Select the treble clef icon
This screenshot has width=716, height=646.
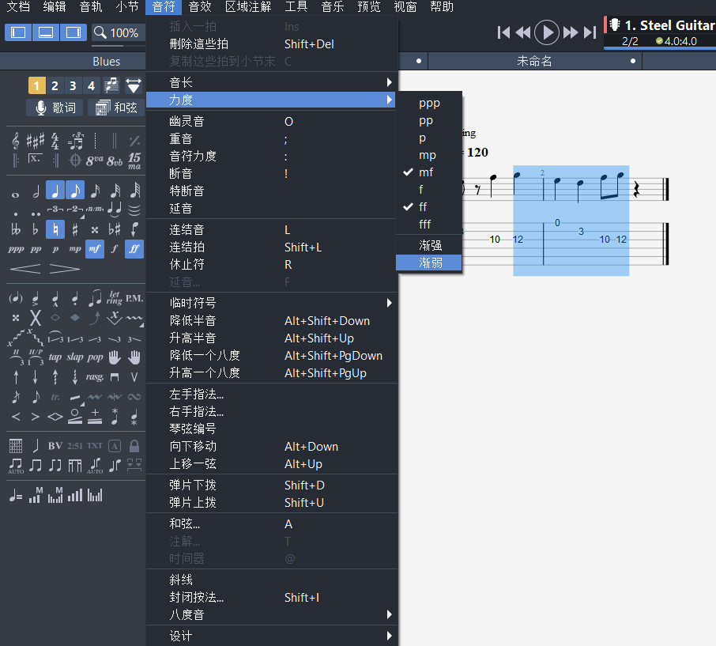pyautogui.click(x=16, y=141)
